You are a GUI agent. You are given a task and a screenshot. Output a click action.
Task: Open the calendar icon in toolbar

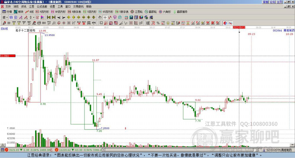pos(126,18)
